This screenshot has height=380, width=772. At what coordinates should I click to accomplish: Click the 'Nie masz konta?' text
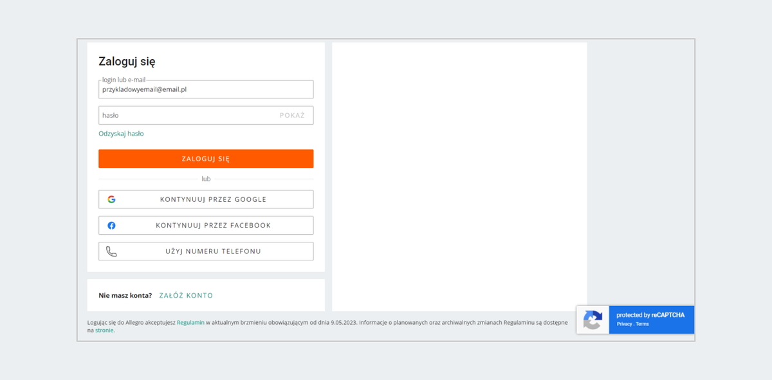[x=125, y=296]
